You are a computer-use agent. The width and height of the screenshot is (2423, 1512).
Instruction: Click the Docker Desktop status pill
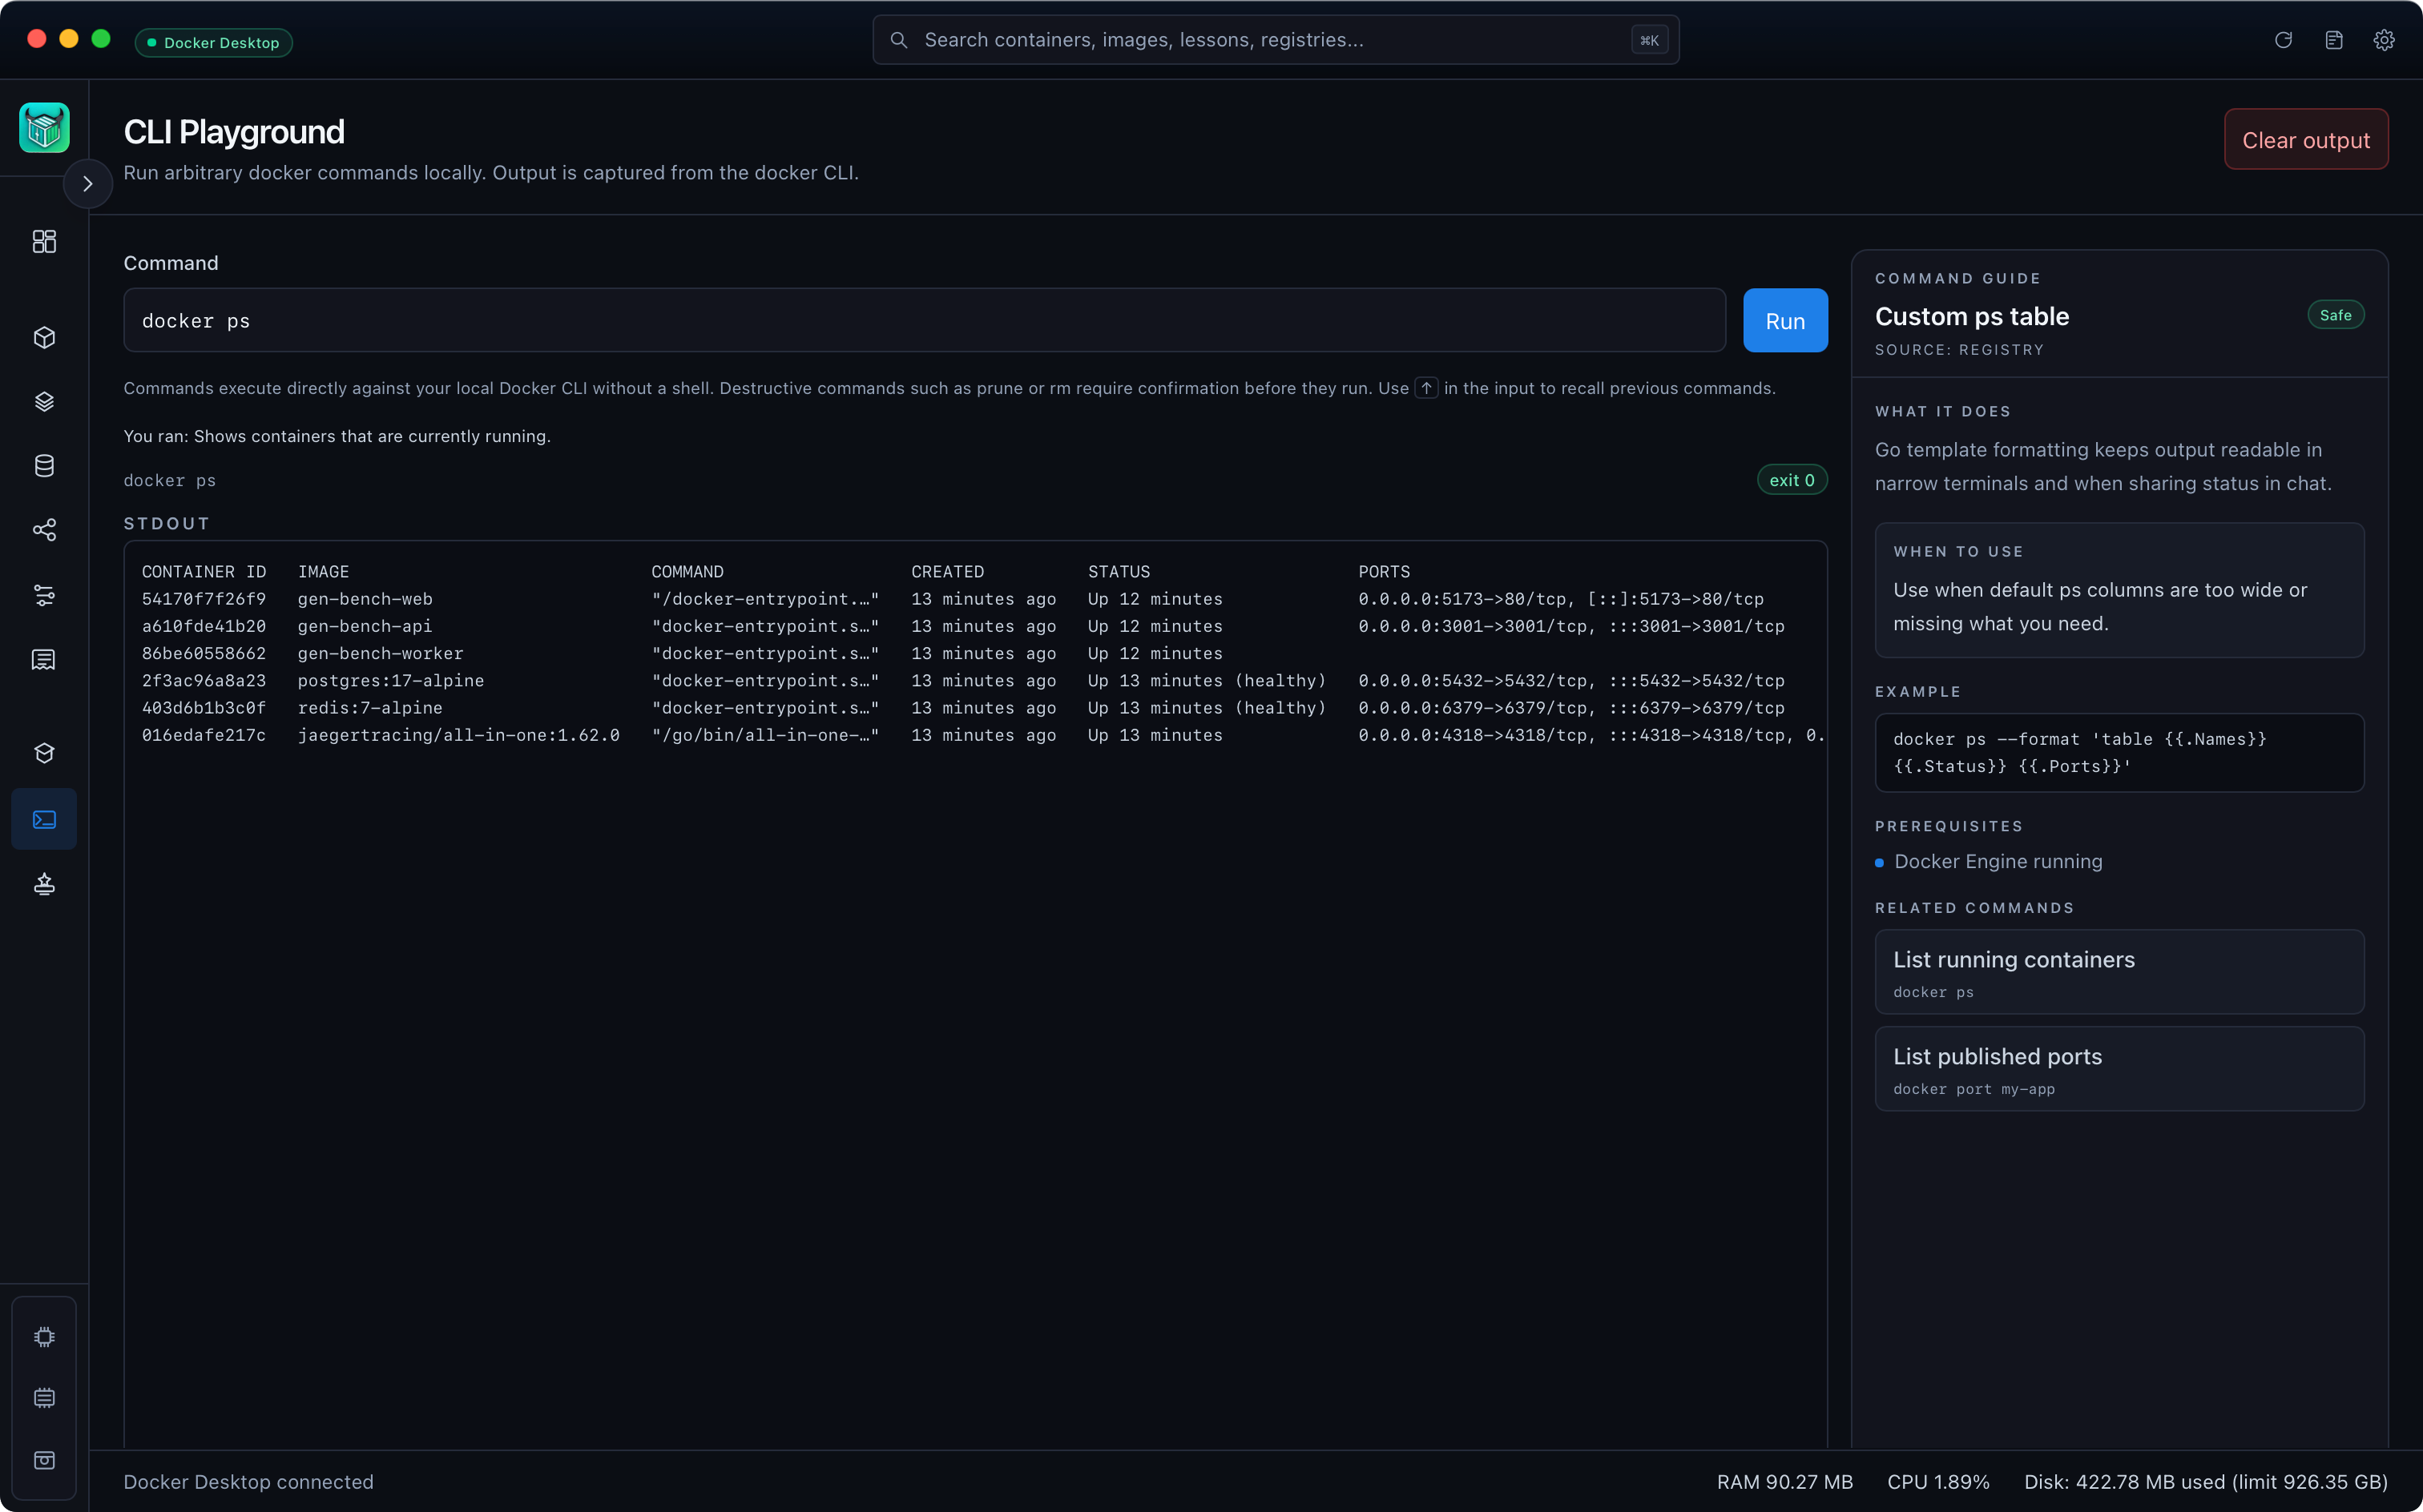click(x=213, y=42)
